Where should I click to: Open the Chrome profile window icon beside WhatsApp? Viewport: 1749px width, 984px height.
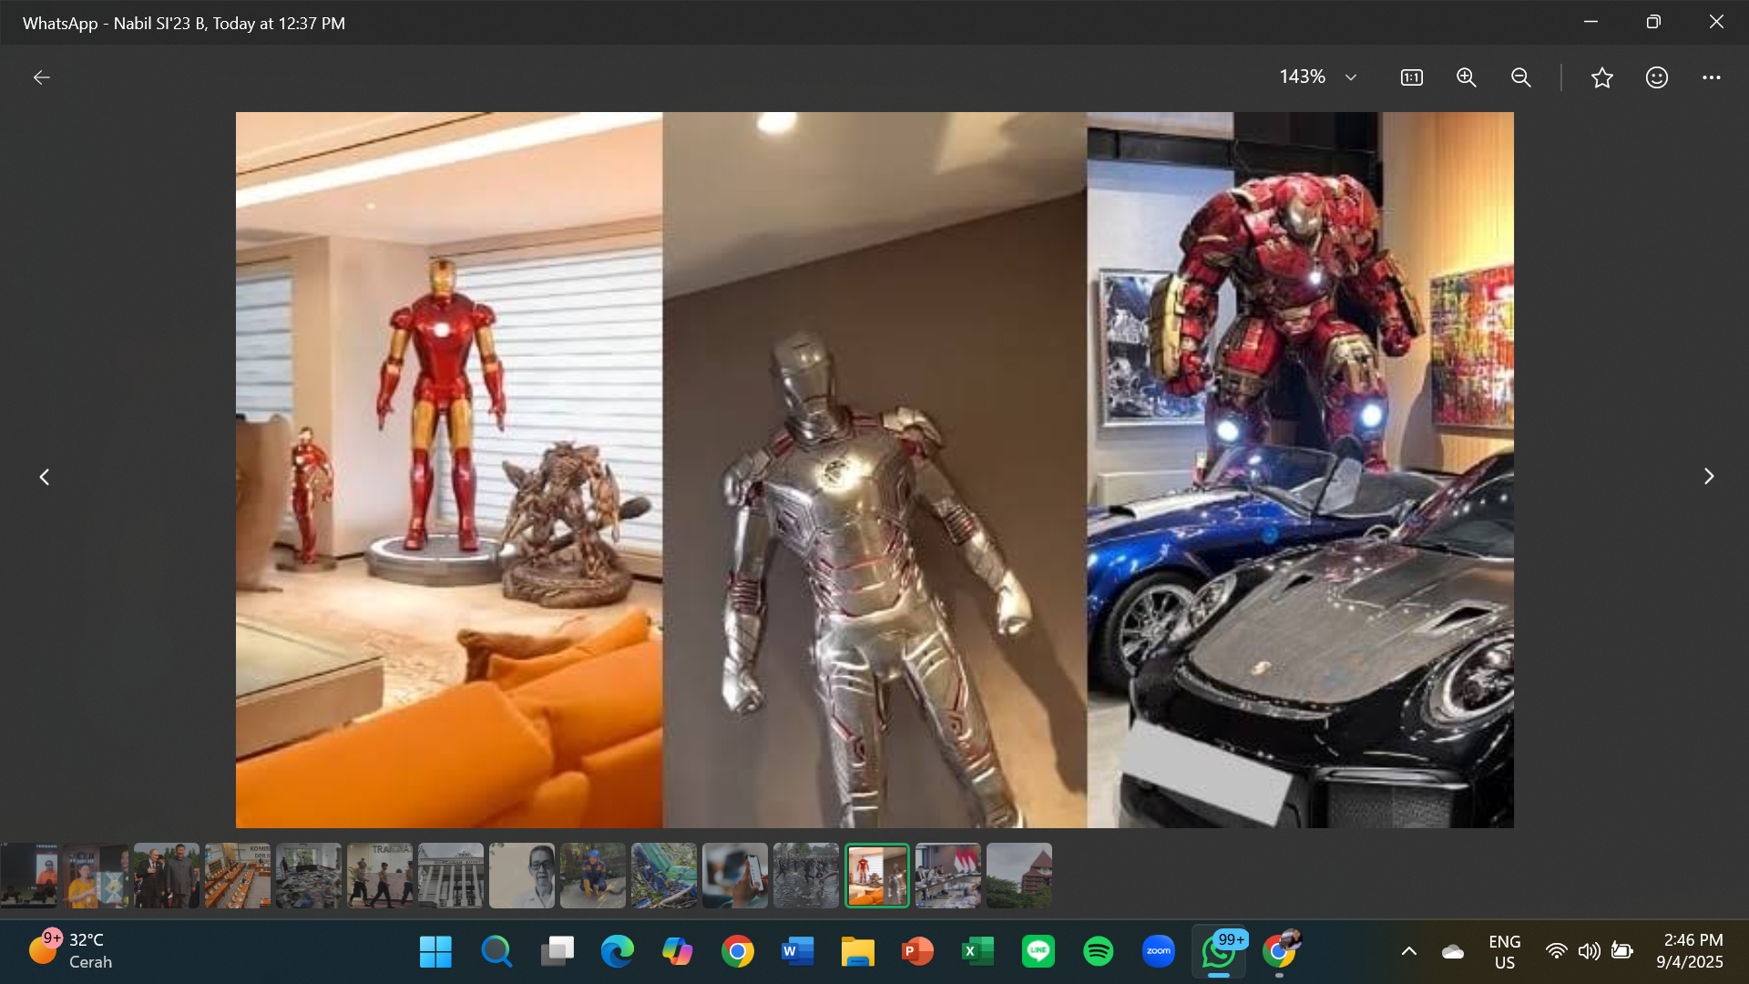click(x=1280, y=952)
